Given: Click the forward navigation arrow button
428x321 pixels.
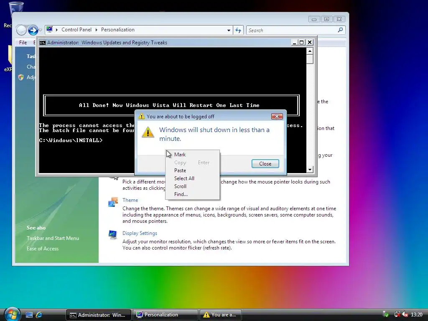Looking at the screenshot, I should point(33,30).
